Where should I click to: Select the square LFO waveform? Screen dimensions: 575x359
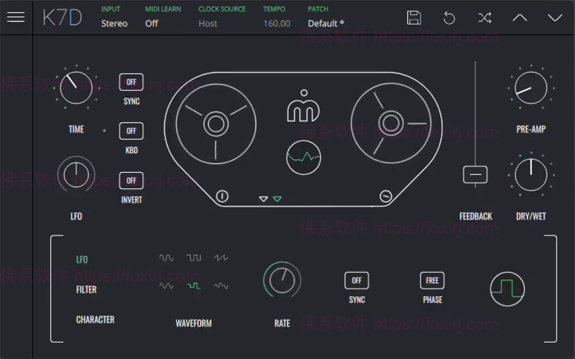194,257
